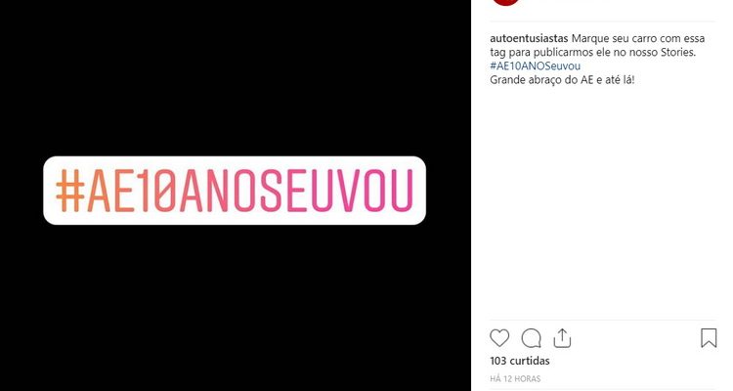Viewport: 733px width, 391px height.
Task: View who liked via 103 curtidas
Action: 520,361
